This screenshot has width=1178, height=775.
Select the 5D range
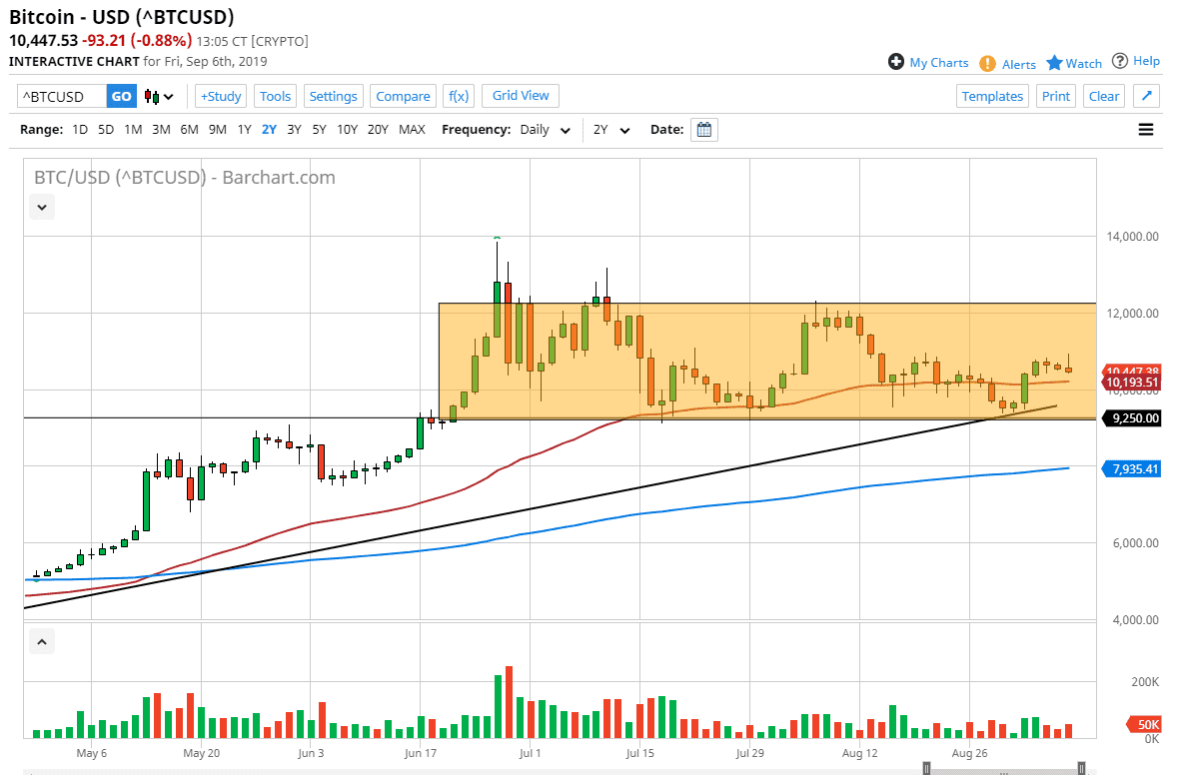(106, 129)
